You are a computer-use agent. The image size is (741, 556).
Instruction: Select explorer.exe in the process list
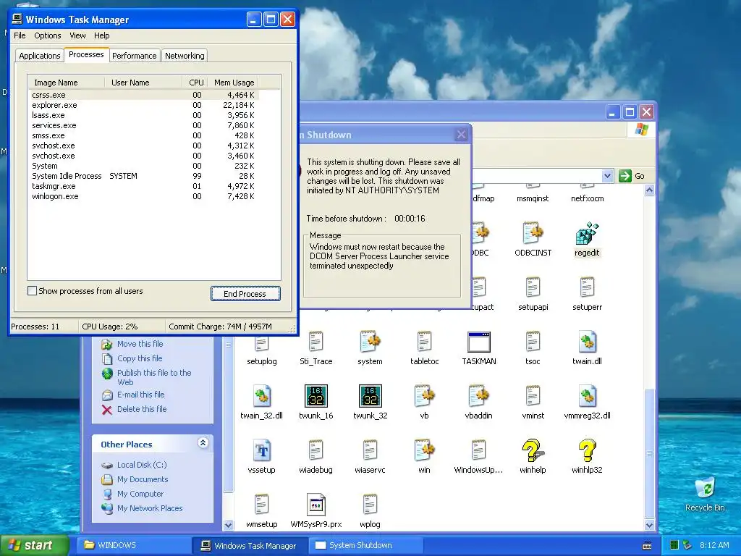pos(143,105)
